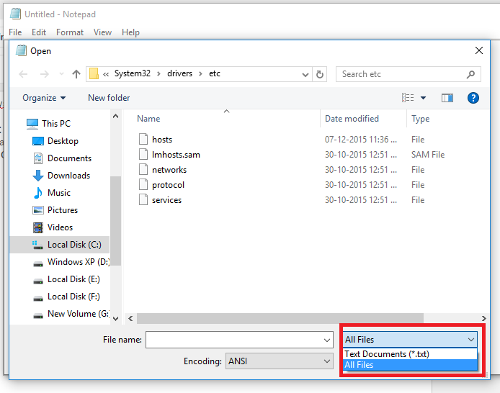Open Downloads in navigation pane

coord(69,176)
